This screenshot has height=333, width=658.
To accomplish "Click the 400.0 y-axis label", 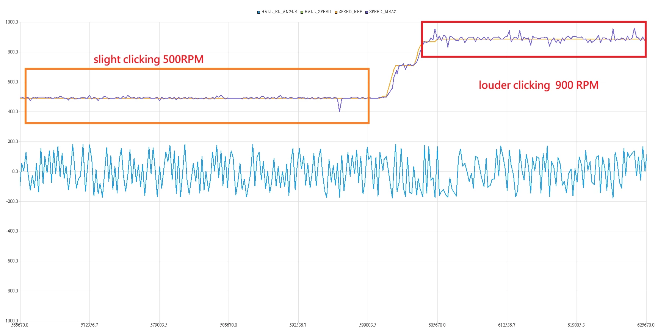I will click(13, 112).
